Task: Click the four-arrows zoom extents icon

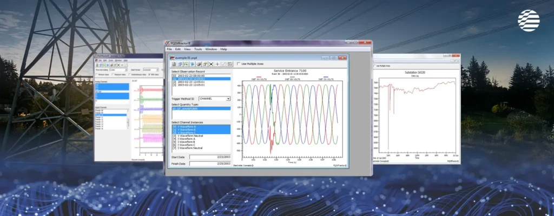Action: coord(212,64)
